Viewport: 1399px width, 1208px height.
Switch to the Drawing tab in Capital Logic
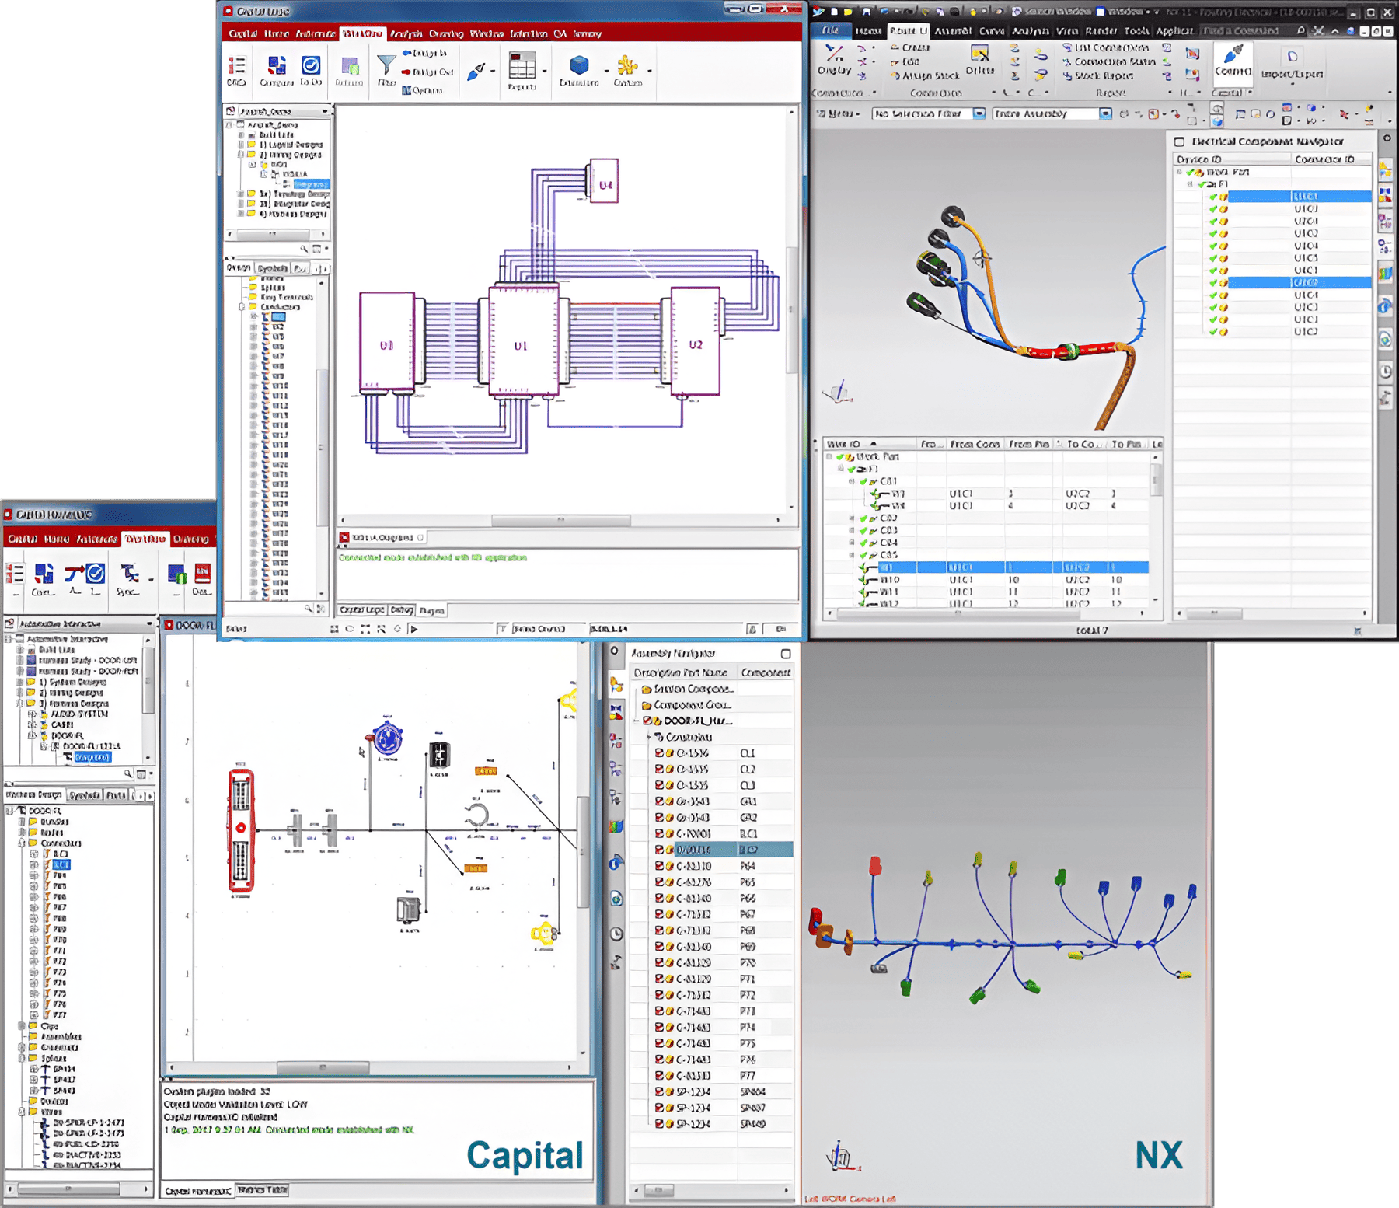pos(446,33)
